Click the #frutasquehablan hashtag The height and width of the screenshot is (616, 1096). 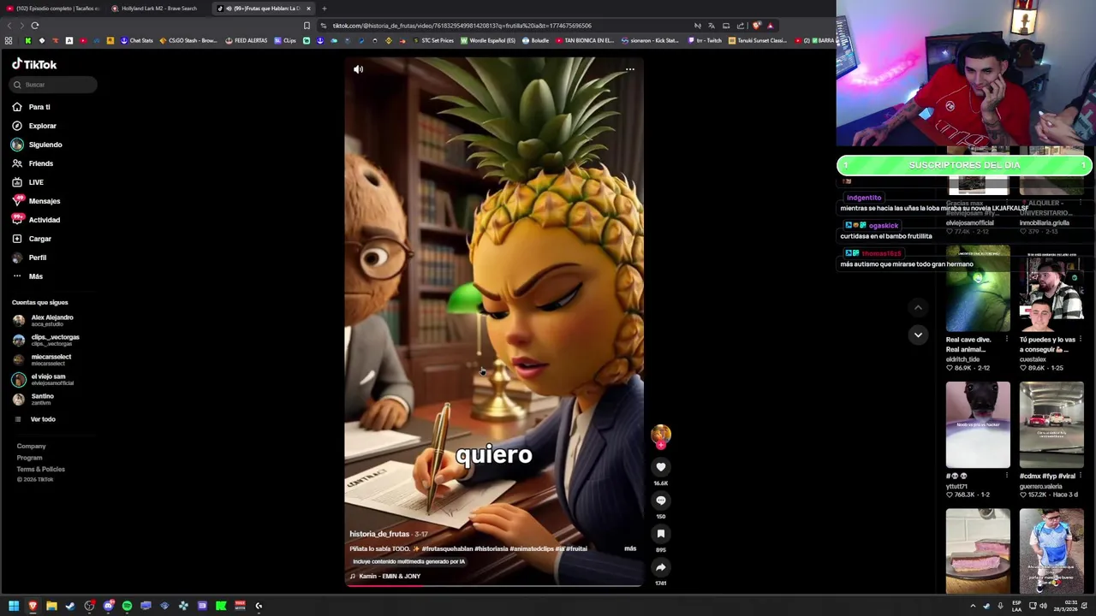coord(447,548)
